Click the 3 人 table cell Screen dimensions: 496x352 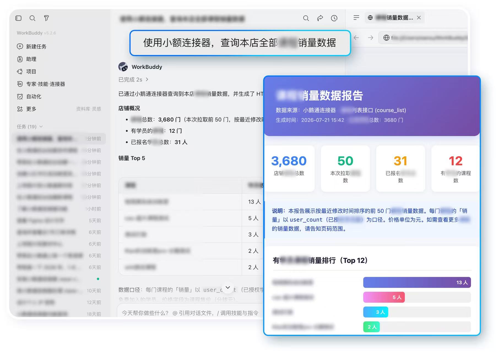(x=253, y=235)
